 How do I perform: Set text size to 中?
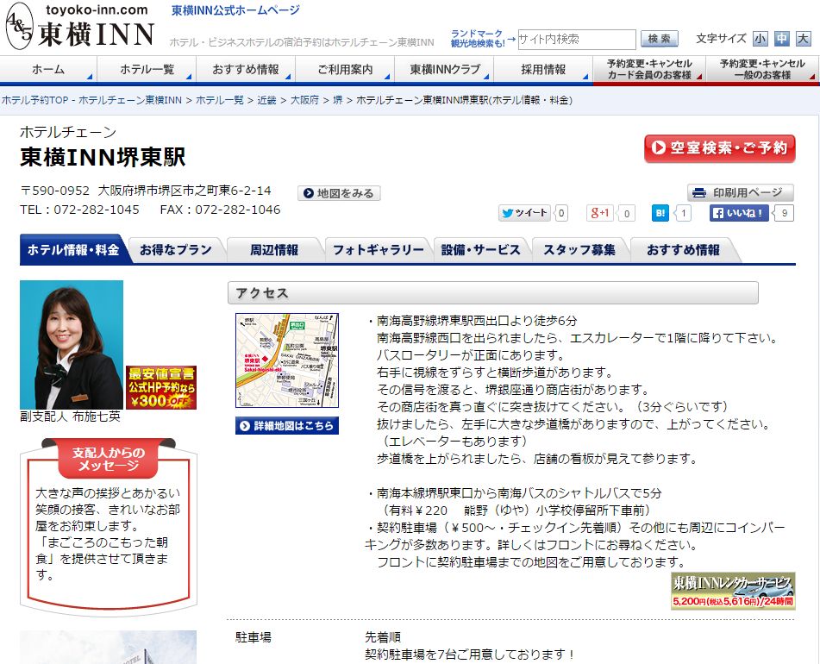(782, 38)
